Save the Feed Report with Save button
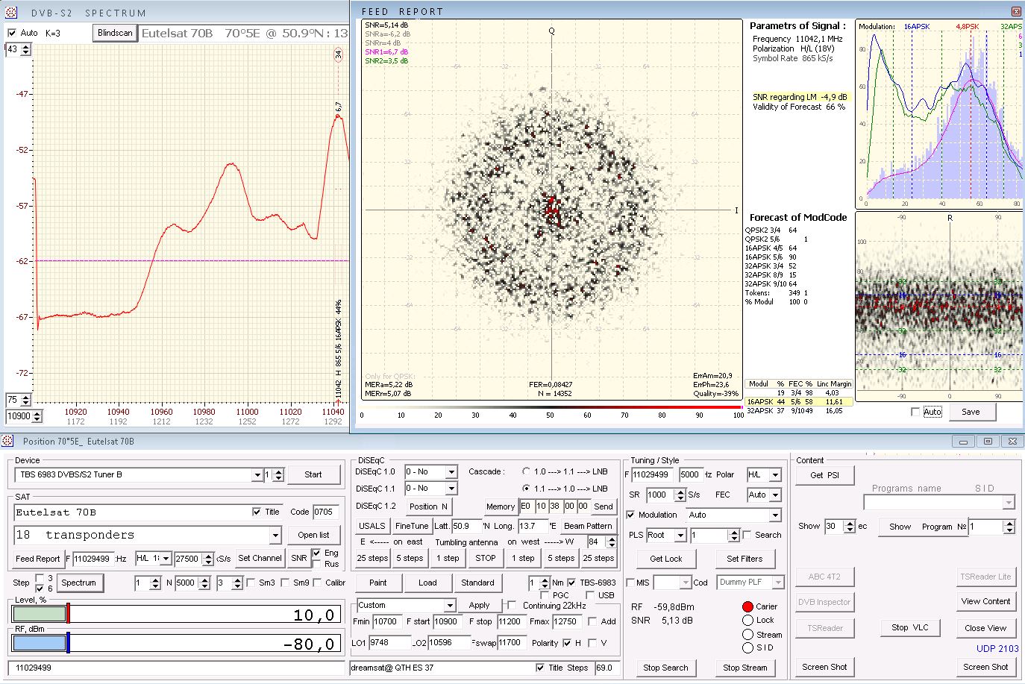1025x684 pixels. click(971, 412)
